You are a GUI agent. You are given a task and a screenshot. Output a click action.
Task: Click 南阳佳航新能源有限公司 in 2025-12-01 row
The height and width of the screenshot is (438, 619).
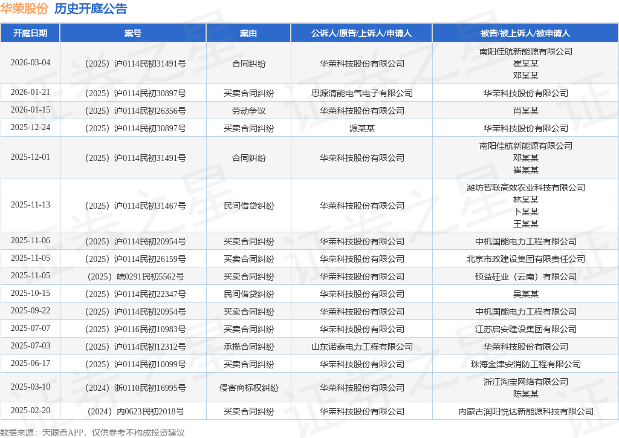(526, 146)
